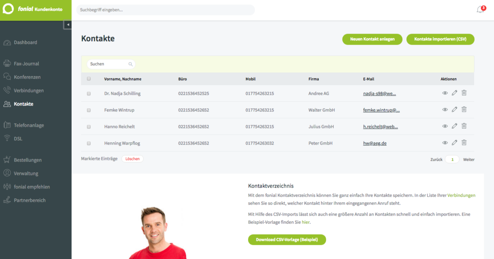This screenshot has width=494, height=259.
Task: Check Femke Wintrup row checkbox
Action: 89,110
